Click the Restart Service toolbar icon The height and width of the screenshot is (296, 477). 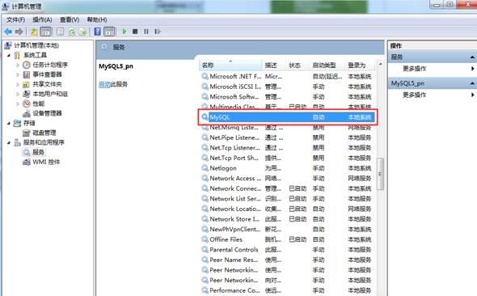click(x=158, y=32)
